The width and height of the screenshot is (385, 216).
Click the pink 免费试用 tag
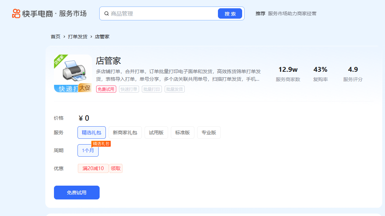pos(106,89)
